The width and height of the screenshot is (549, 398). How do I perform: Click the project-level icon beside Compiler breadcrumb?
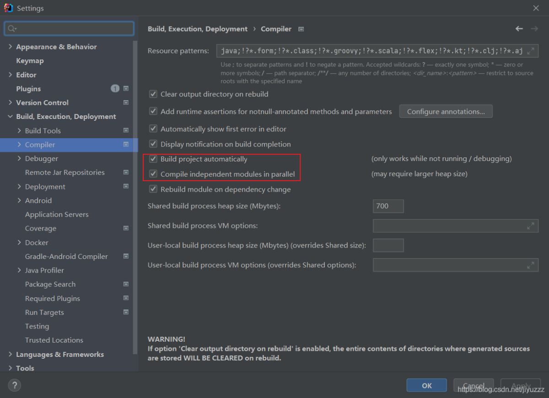301,29
